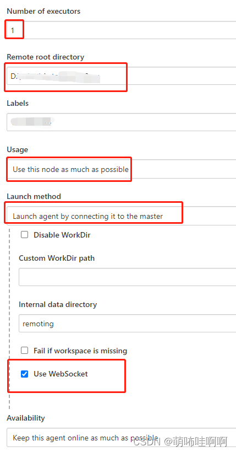Image resolution: width=236 pixels, height=452 pixels.
Task: Uncheck the Use WebSocket checkbox
Action: pyautogui.click(x=24, y=374)
